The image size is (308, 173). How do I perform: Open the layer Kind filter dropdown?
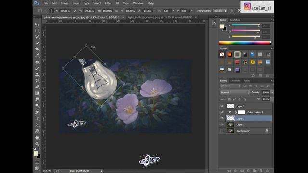pos(230,86)
